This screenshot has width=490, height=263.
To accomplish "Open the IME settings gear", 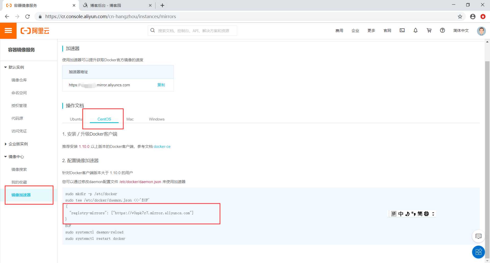I will (x=426, y=214).
